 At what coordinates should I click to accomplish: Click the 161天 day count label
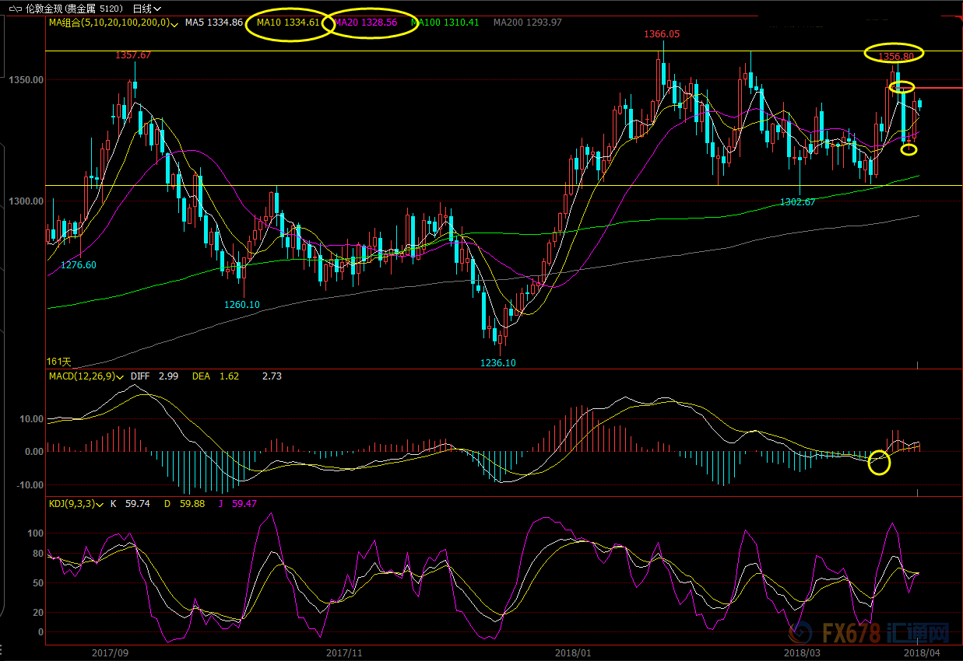(x=59, y=362)
